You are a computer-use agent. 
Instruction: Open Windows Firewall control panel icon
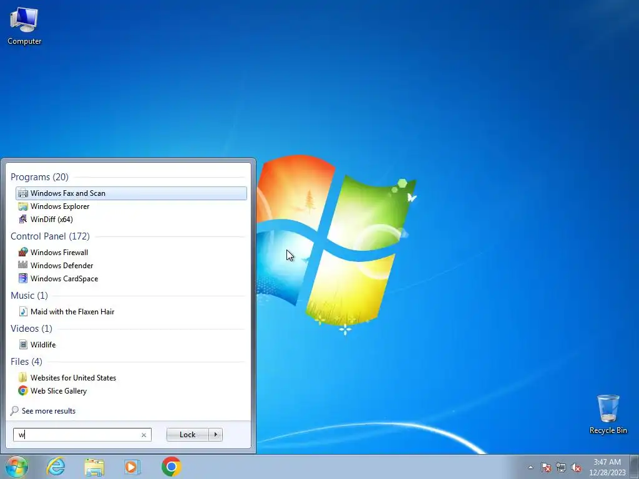(x=23, y=253)
